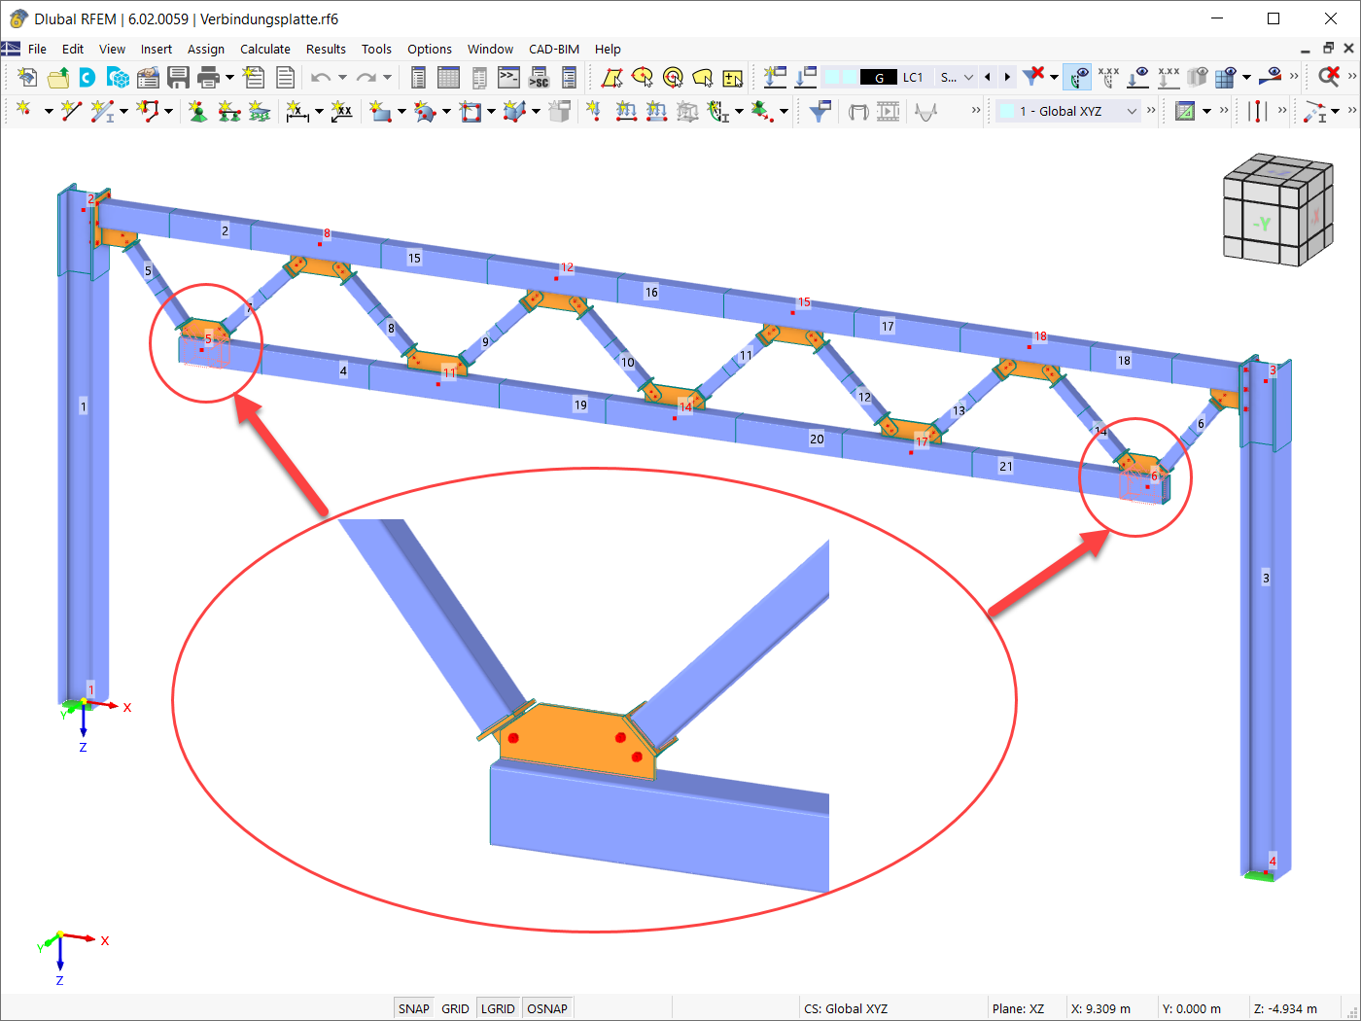Expand the redo history dropdown arrow
Image resolution: width=1361 pixels, height=1021 pixels.
coord(387,77)
